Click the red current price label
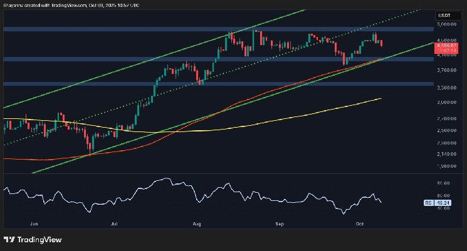467x251 pixels. pos(445,44)
